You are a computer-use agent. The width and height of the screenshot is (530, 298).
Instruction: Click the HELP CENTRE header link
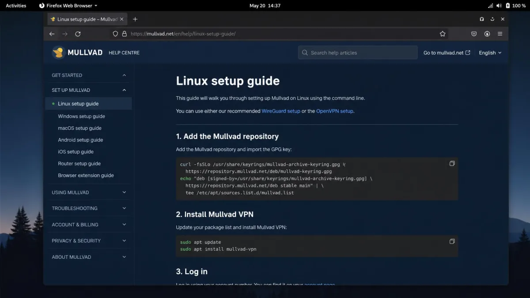[x=124, y=53]
